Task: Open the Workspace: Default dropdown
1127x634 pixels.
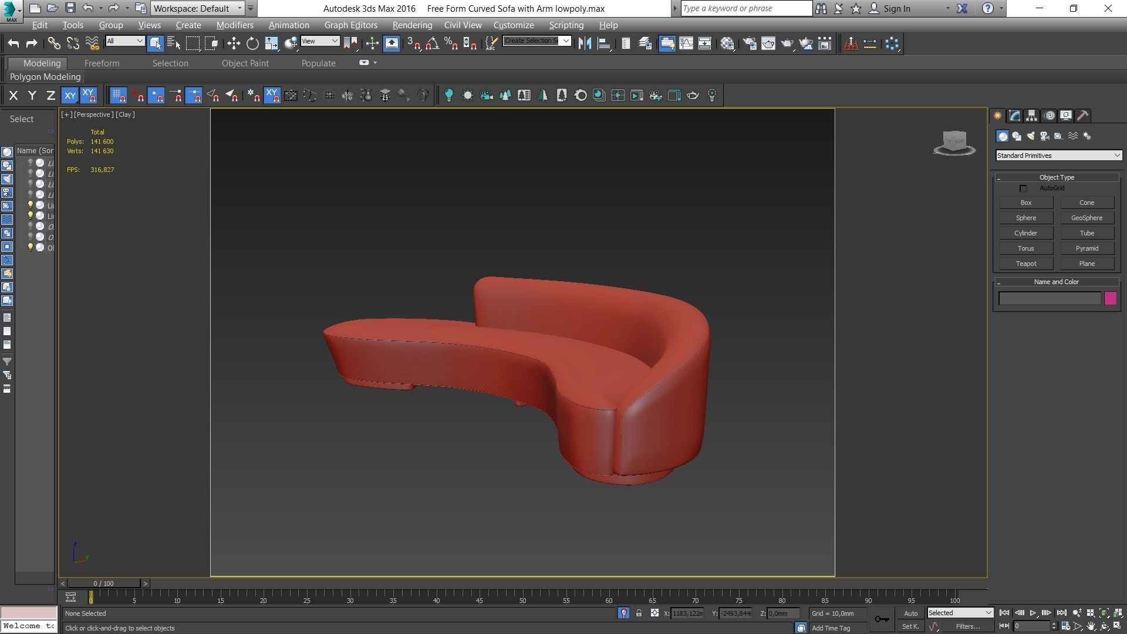Action: [198, 8]
